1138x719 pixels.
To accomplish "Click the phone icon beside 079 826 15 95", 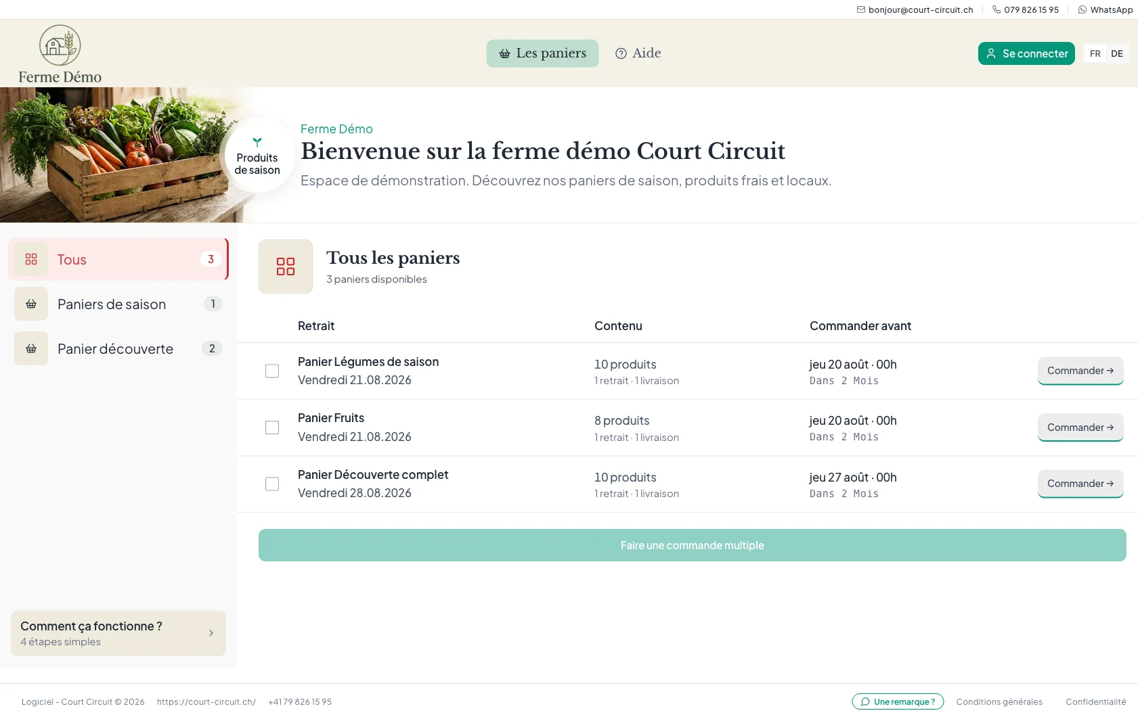I will click(997, 9).
